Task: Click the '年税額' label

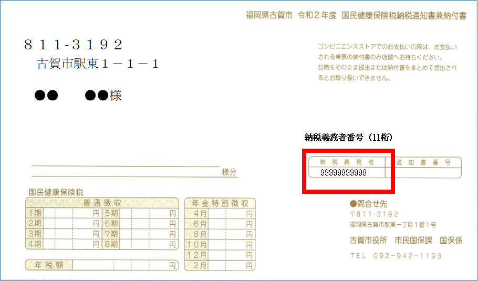Action: [x=49, y=265]
